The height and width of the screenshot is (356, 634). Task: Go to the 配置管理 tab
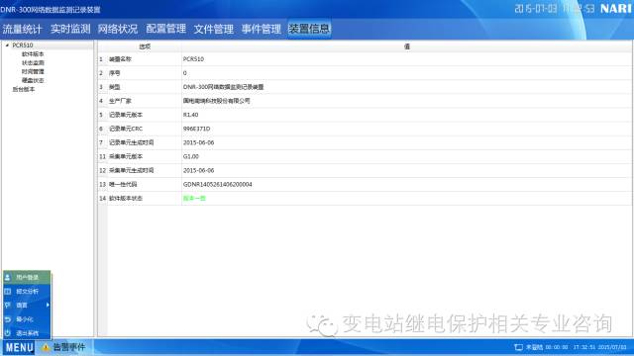point(165,29)
